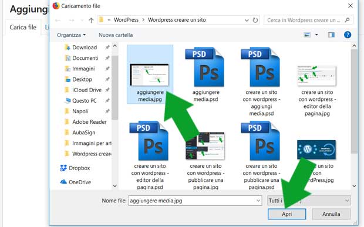Viewport: 364px width, 227px height.
Task: Click the Nome file input field
Action: pyautogui.click(x=195, y=201)
